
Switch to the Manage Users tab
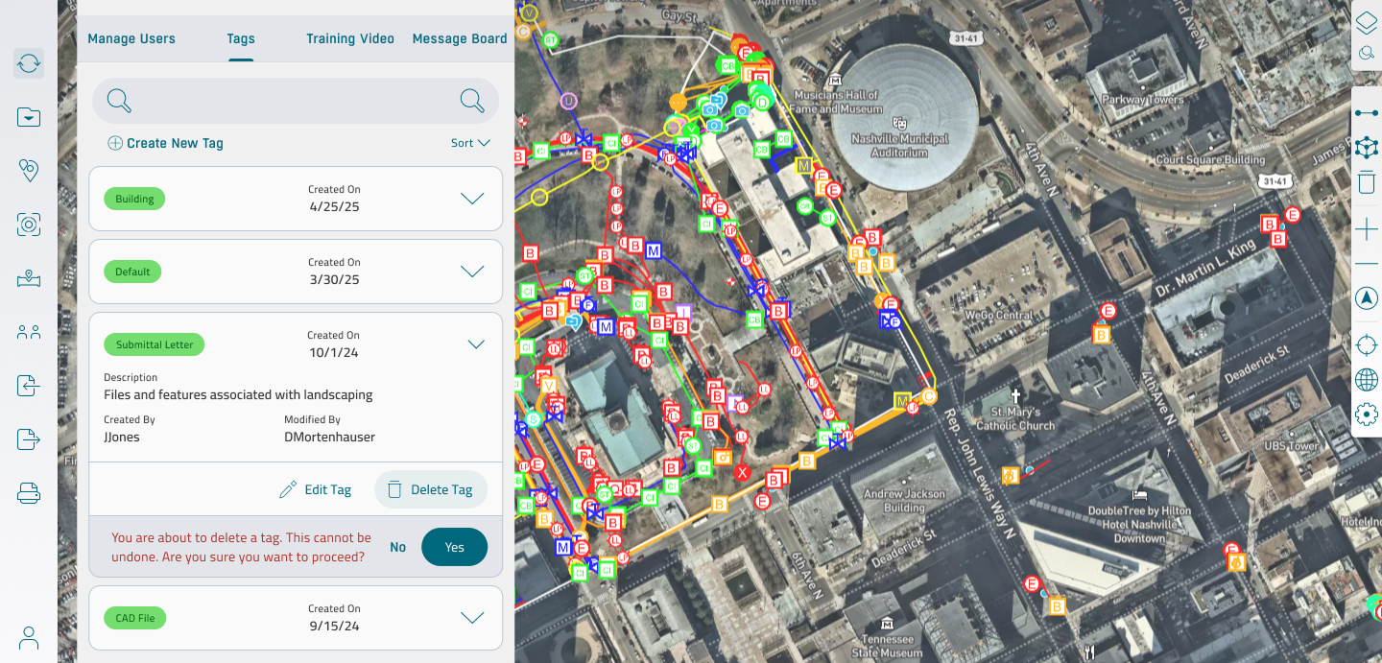(x=131, y=38)
